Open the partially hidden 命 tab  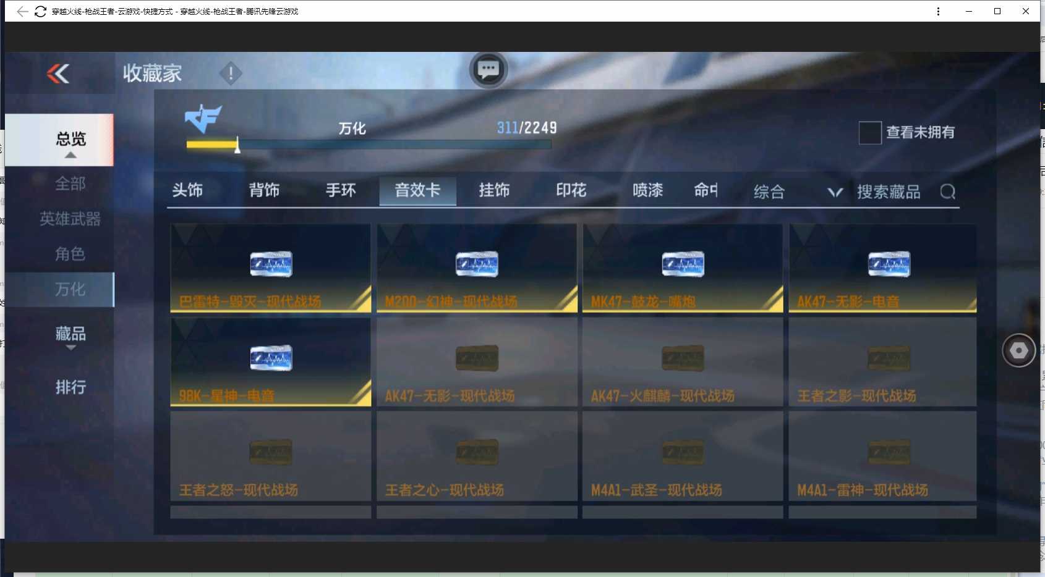[x=706, y=190]
